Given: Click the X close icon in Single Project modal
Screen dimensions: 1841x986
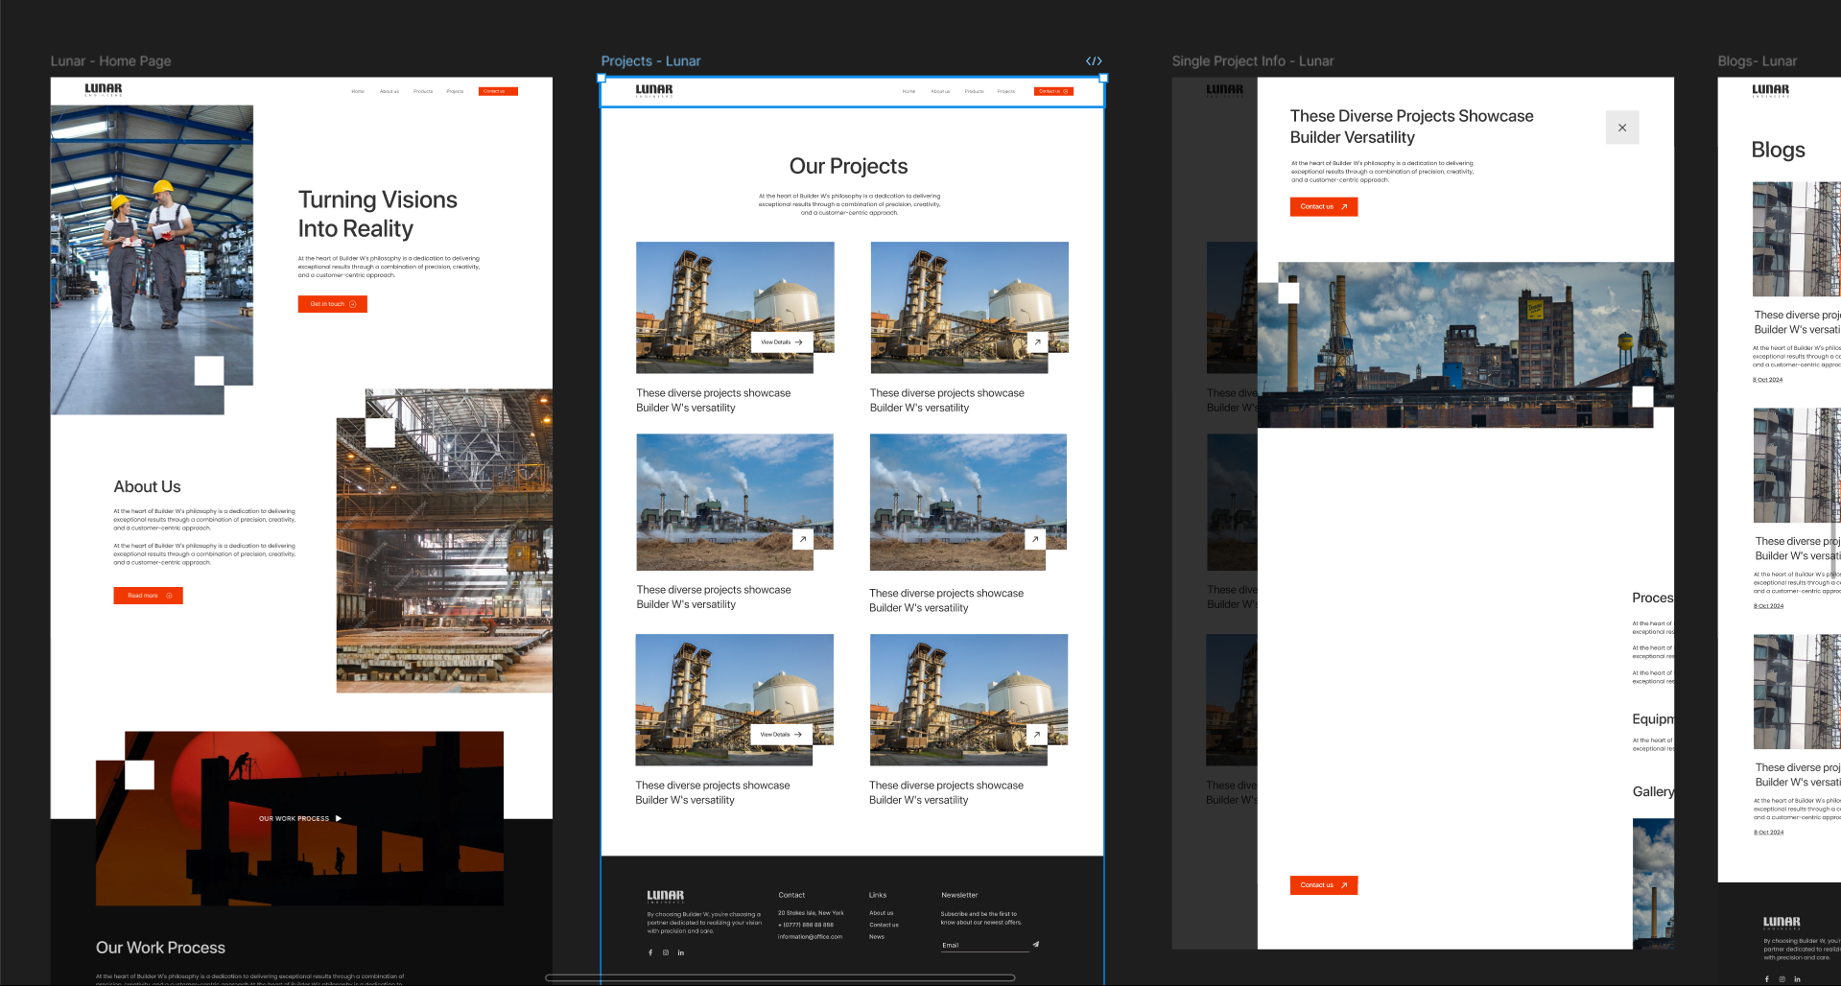Looking at the screenshot, I should [x=1621, y=128].
